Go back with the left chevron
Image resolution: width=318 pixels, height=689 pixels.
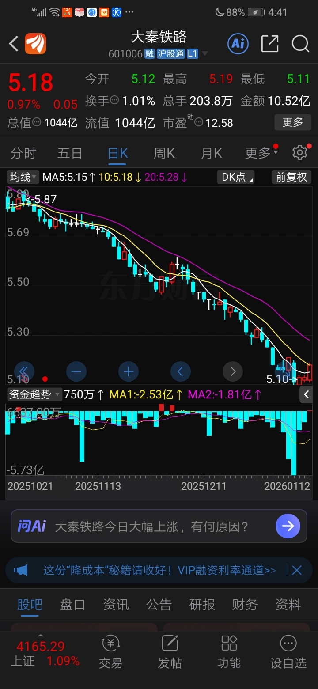click(14, 44)
